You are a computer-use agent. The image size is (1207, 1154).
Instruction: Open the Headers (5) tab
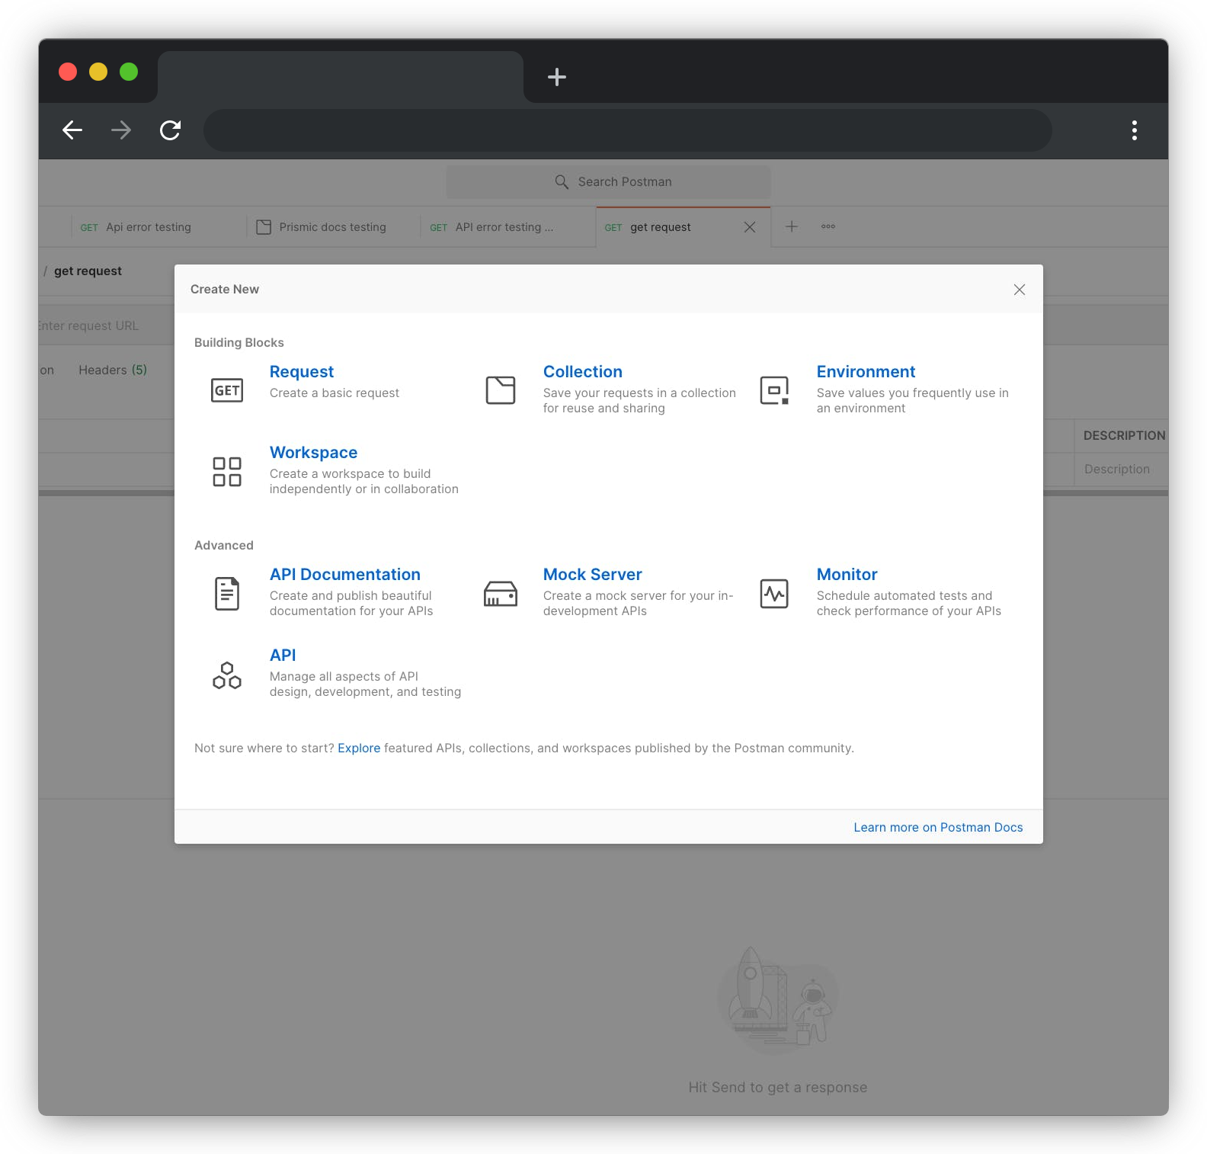click(x=113, y=370)
